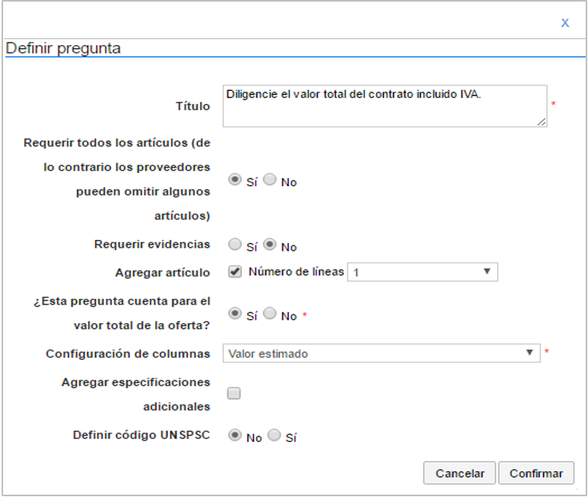The image size is (588, 497).
Task: Enable Agregar especificaciones adicionales checkbox
Action: click(234, 393)
